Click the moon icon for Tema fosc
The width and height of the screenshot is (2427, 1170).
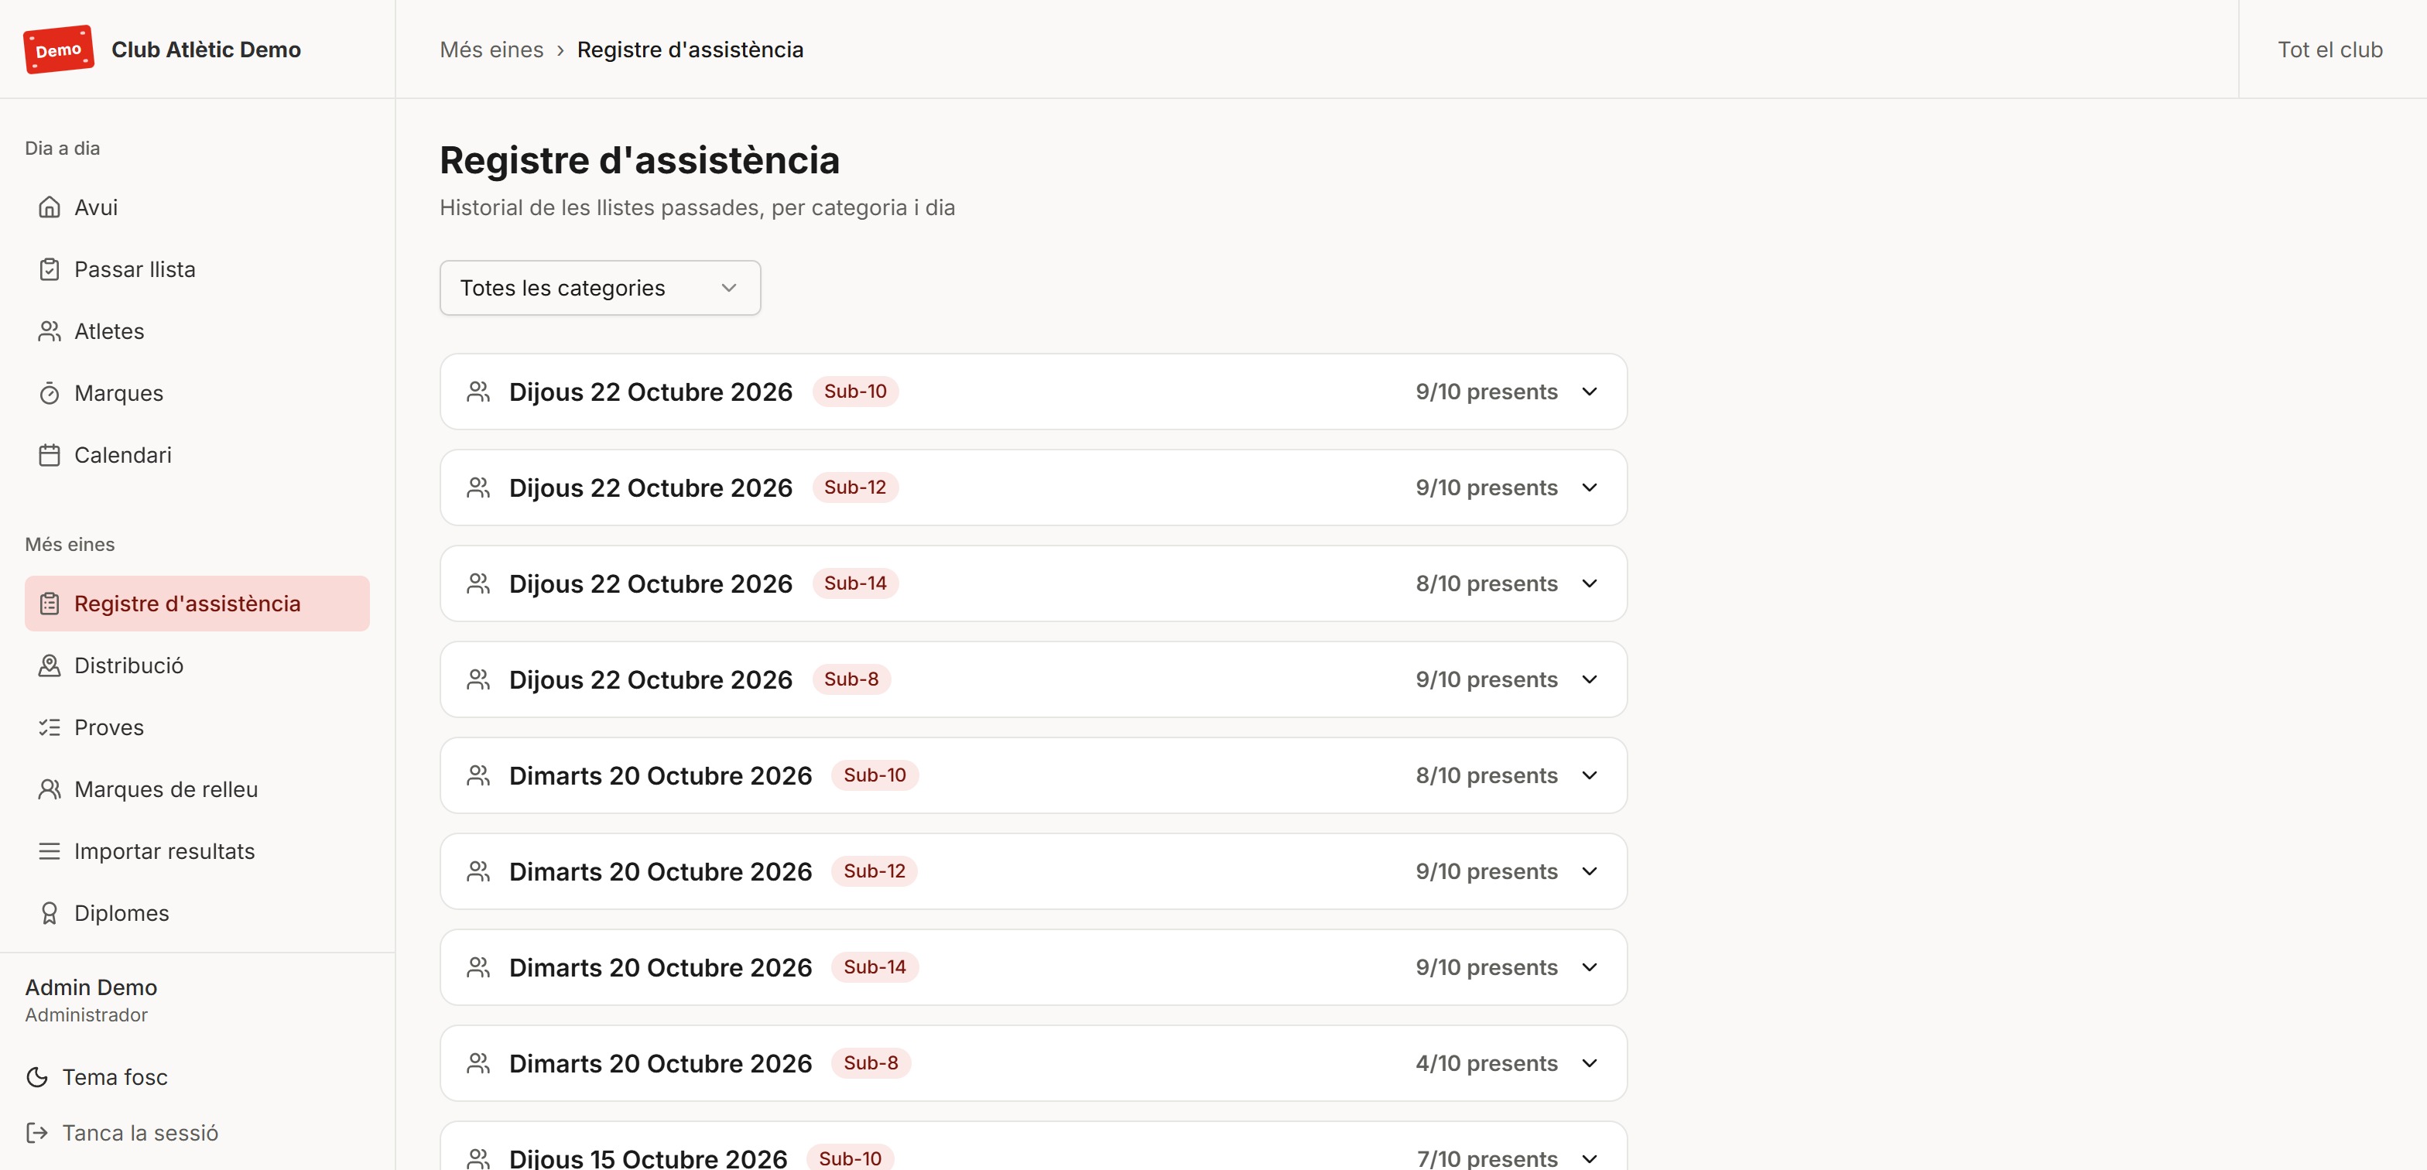point(36,1076)
